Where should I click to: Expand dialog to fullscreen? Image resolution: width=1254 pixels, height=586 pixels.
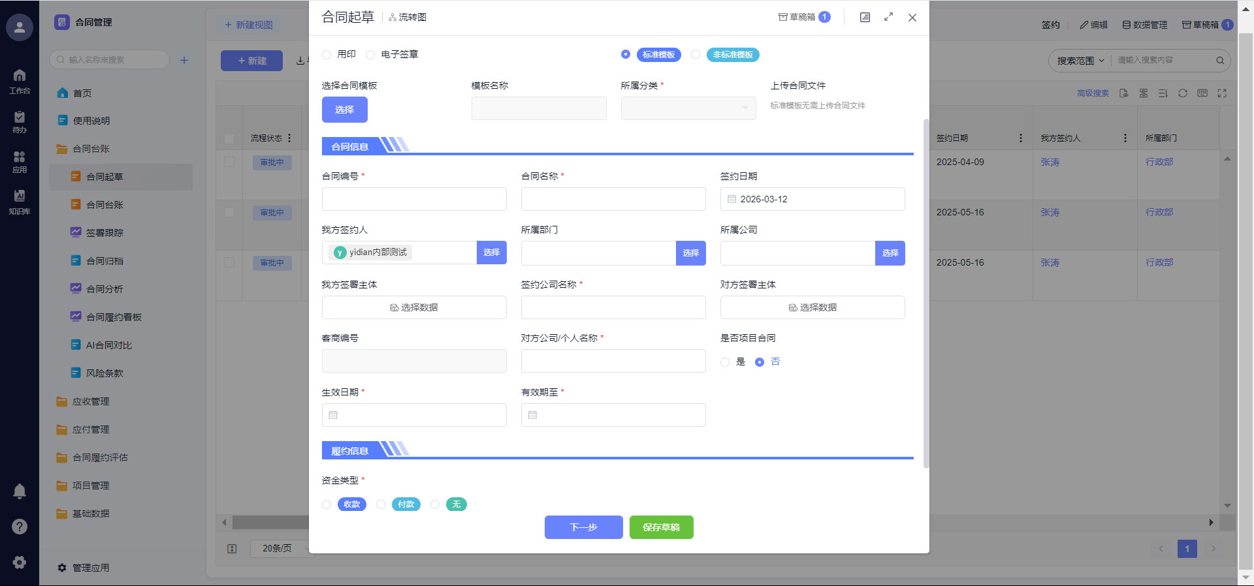click(x=888, y=18)
